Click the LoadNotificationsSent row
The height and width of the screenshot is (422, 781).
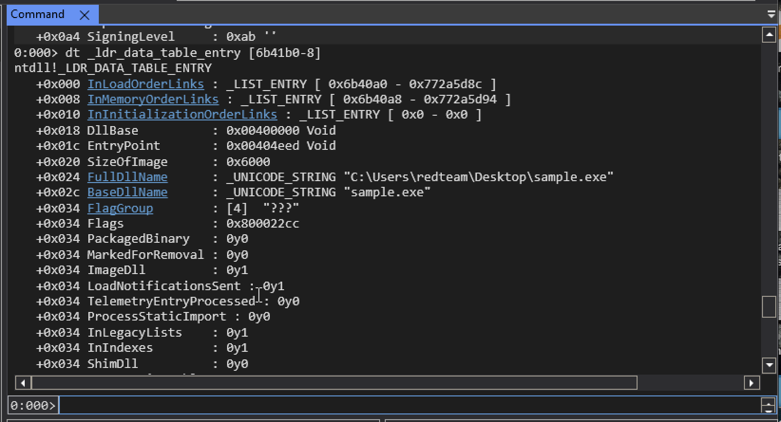160,286
